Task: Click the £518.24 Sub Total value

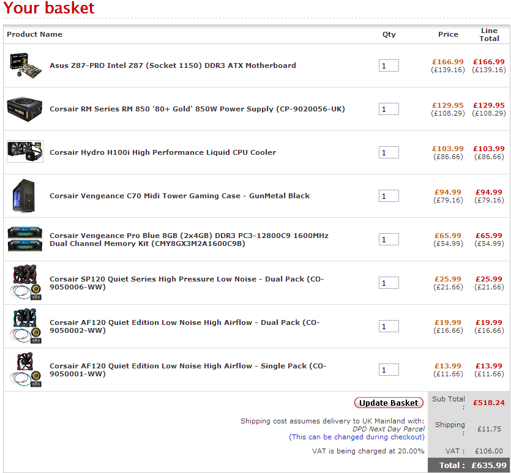Action: point(489,403)
